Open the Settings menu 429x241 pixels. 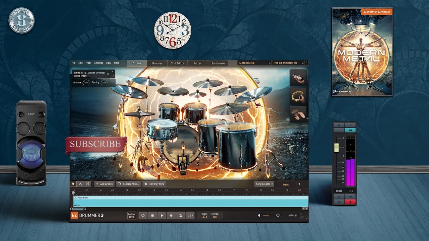click(x=99, y=63)
